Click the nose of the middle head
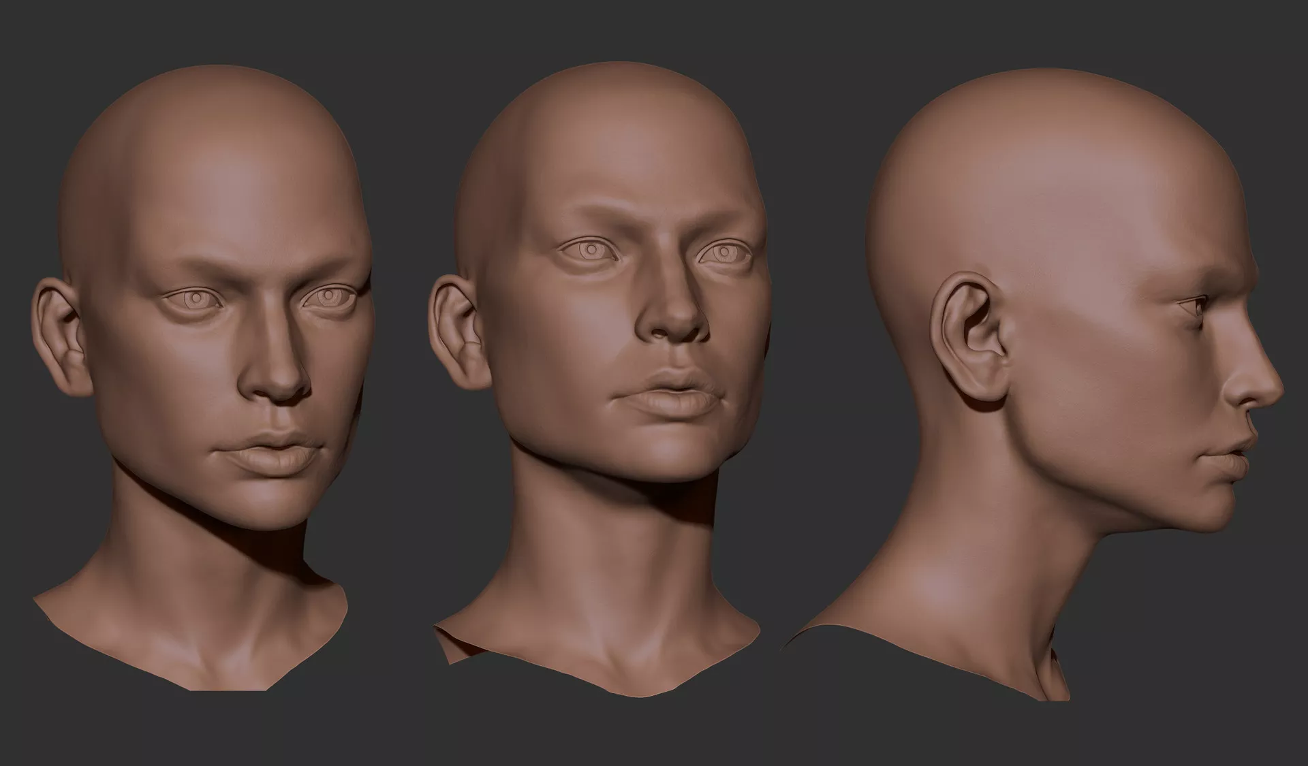Image resolution: width=1308 pixels, height=766 pixels. coord(673,317)
